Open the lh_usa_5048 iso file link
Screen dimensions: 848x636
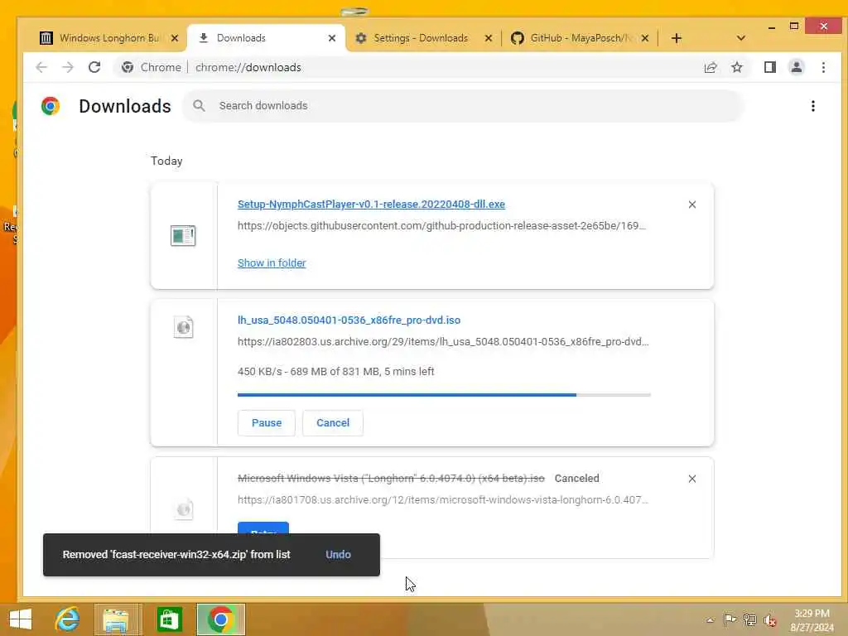[x=349, y=320]
